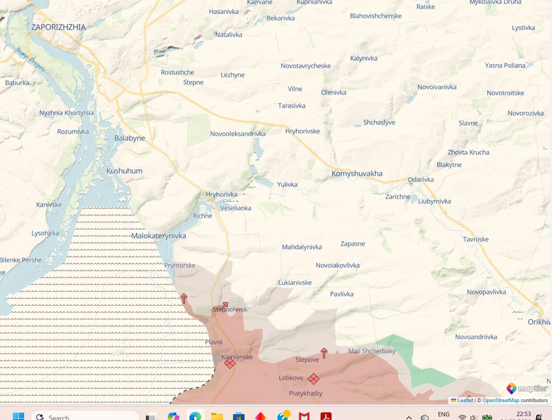Viewport: 552px width, 420px height.
Task: Open File Explorer from the taskbar
Action: (217, 416)
